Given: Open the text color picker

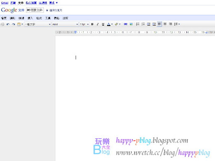Looking at the screenshot, I should [110, 24].
